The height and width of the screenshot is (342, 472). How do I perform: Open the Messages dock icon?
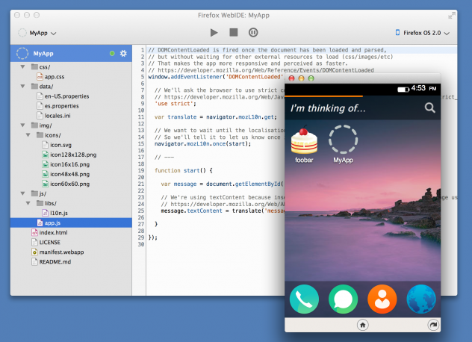(343, 299)
